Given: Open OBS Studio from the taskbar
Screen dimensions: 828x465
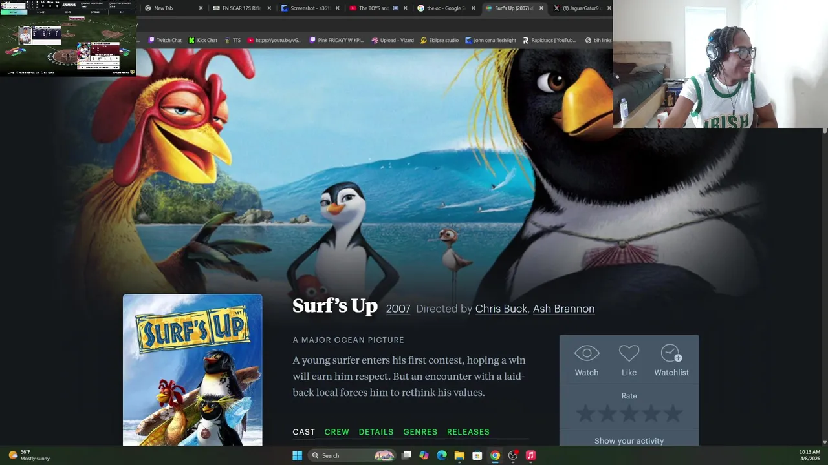Looking at the screenshot, I should pos(512,455).
